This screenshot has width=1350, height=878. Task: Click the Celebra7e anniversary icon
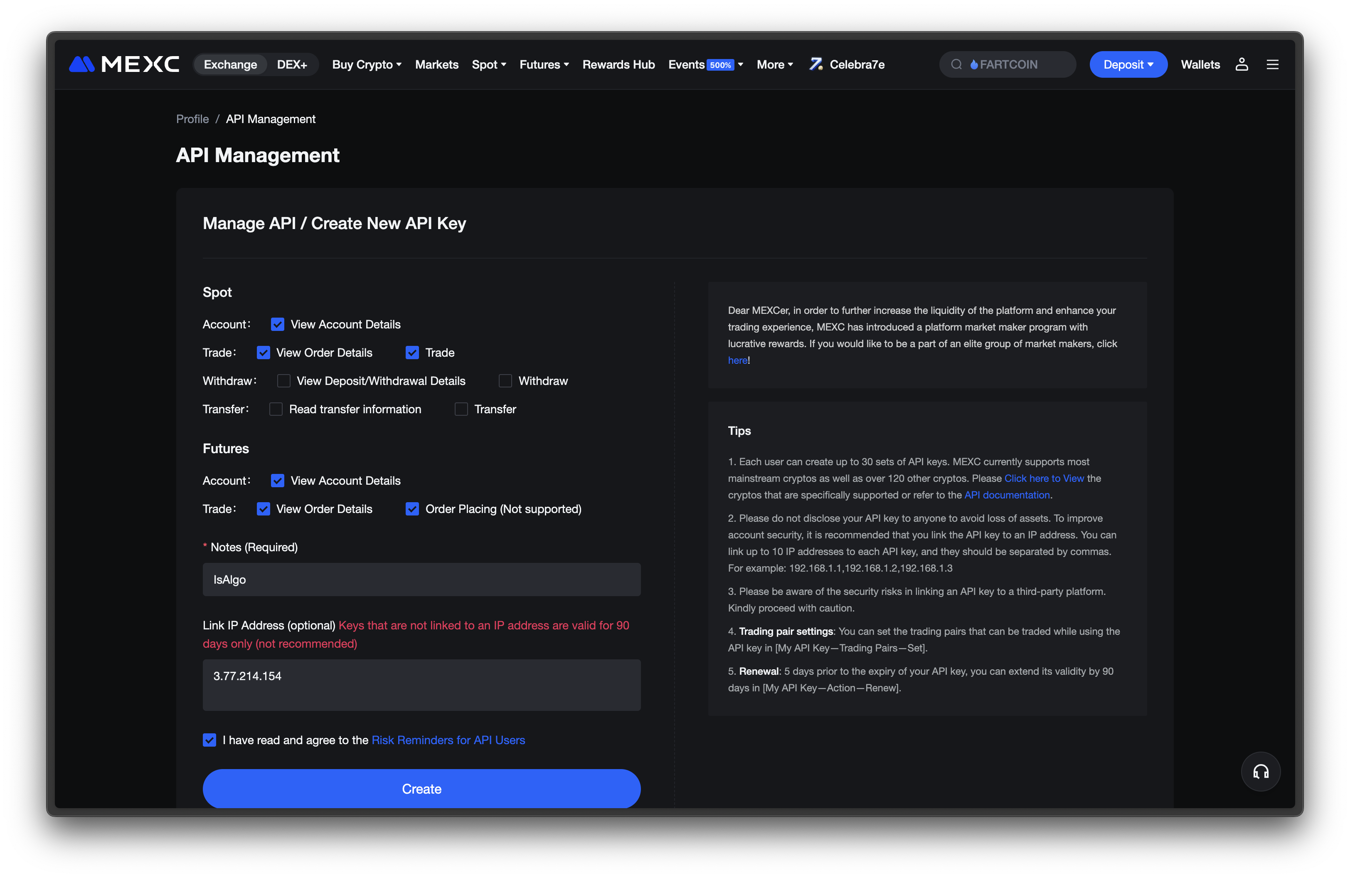click(815, 65)
